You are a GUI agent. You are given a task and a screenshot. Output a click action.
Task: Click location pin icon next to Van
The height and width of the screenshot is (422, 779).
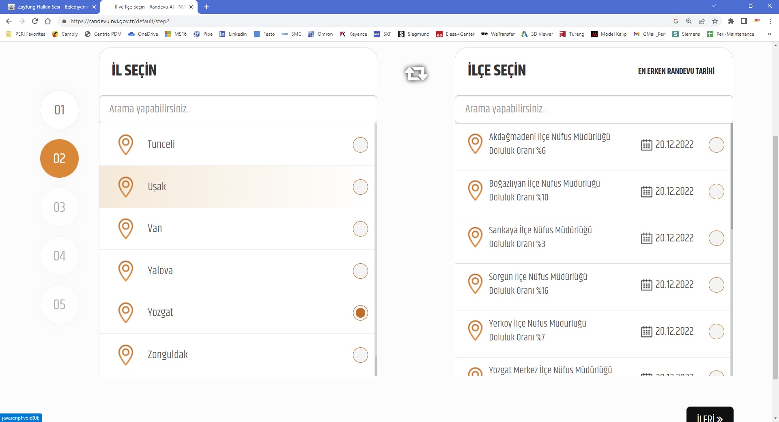[126, 229]
